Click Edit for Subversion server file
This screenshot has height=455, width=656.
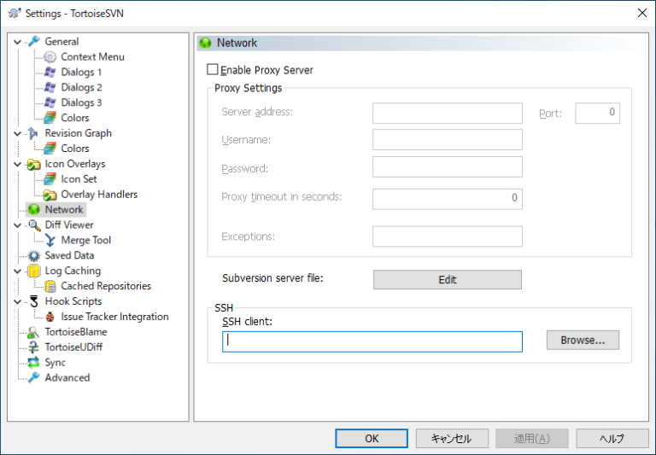(x=447, y=279)
